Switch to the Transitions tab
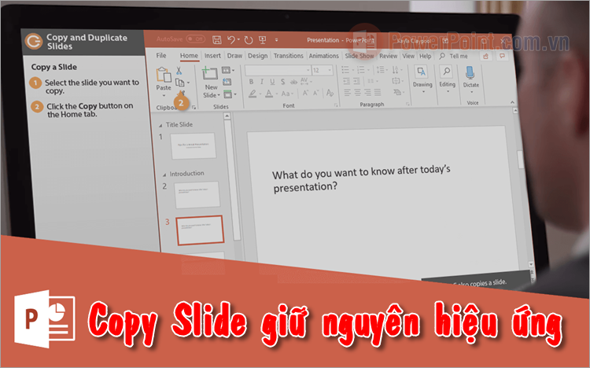The width and height of the screenshot is (590, 368). [288, 56]
